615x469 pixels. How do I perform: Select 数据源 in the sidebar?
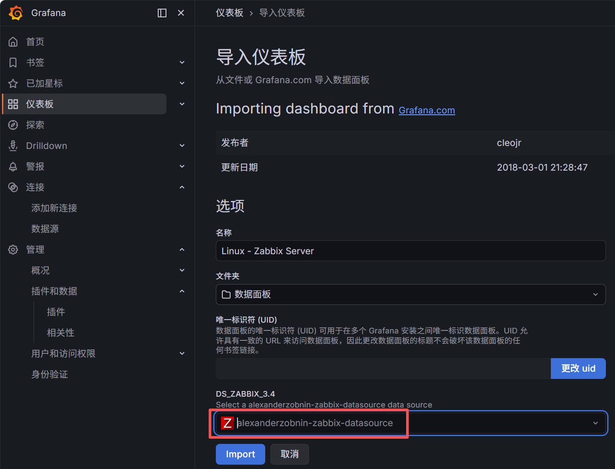coord(45,229)
